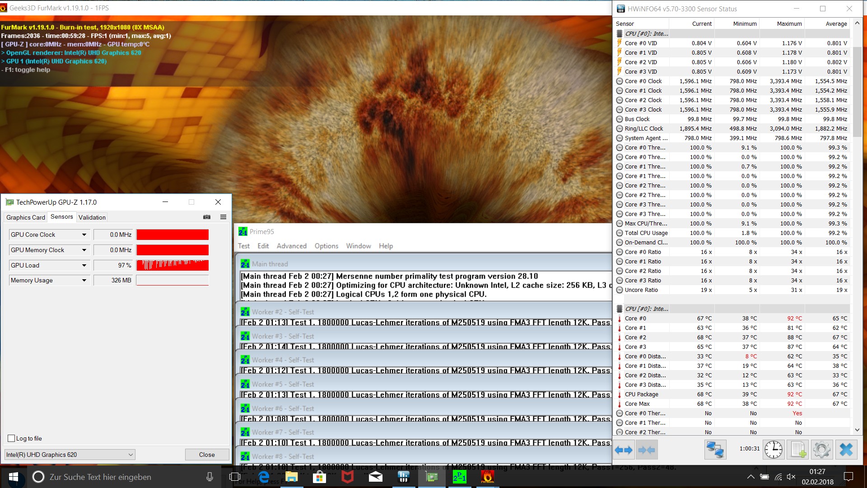Open GPU Memory Clock sensor dropdown
867x488 pixels.
tap(84, 250)
